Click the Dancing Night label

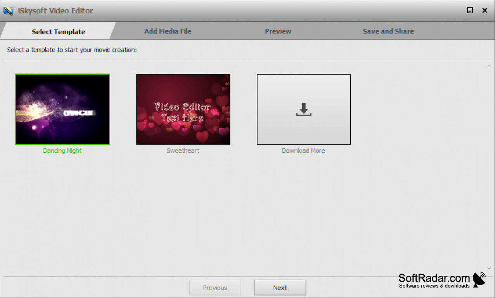click(x=62, y=151)
